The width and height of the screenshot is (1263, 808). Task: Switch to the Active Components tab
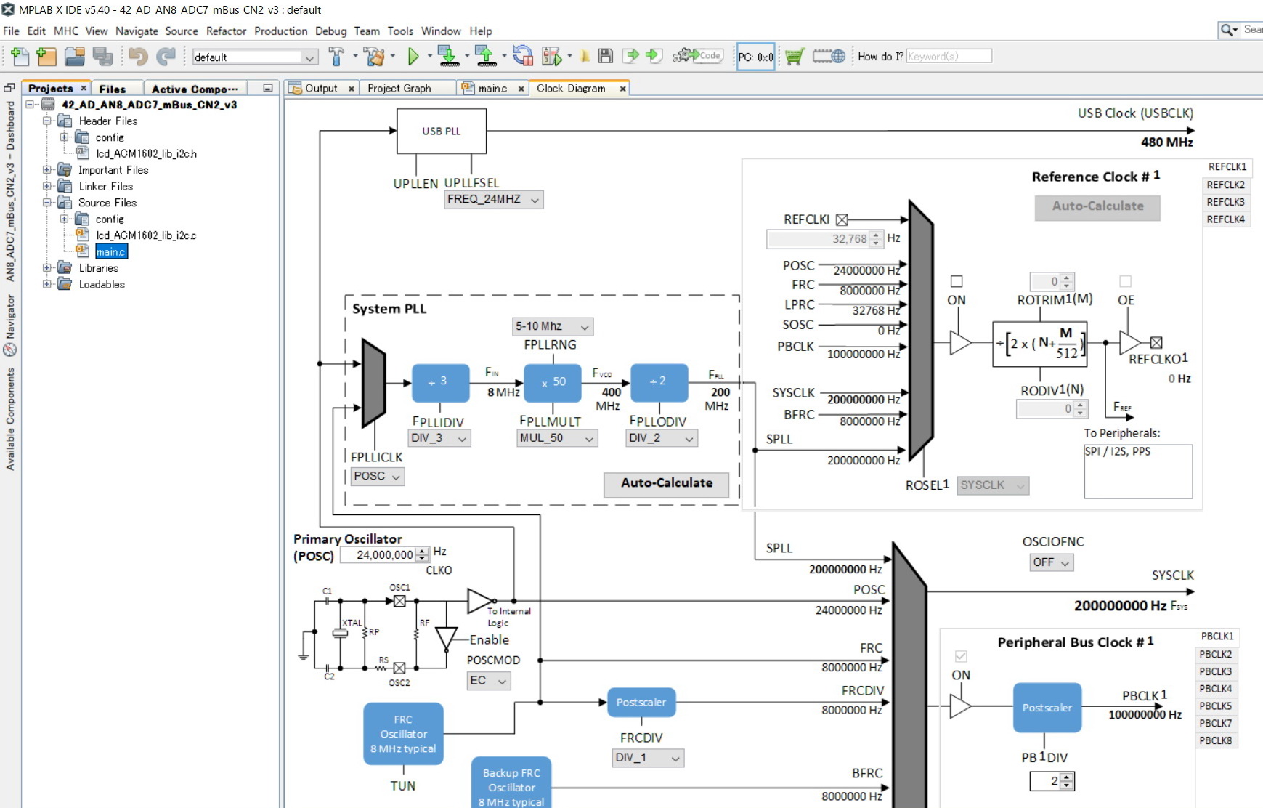tap(195, 89)
